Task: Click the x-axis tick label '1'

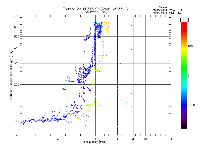Action: [x=20, y=139]
